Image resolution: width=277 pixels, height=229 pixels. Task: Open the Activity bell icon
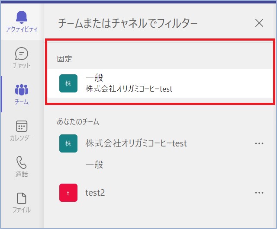22,17
